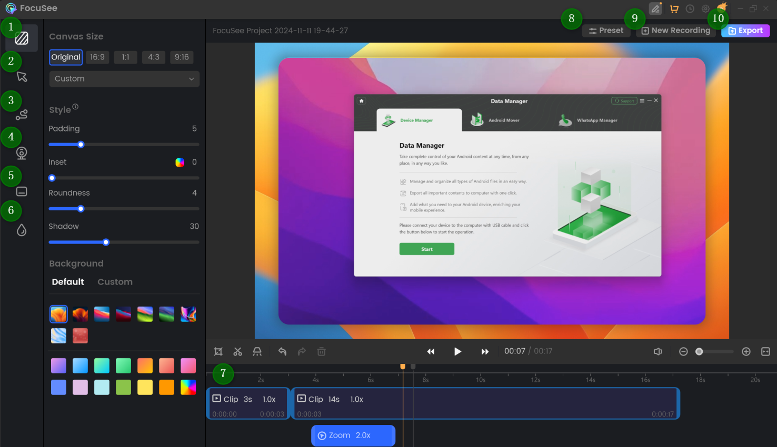Switch to the Custom background tab
Image resolution: width=777 pixels, height=447 pixels.
pos(115,282)
